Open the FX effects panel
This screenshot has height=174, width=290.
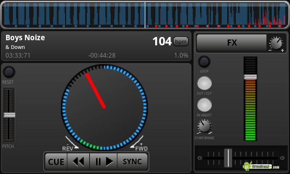(232, 42)
